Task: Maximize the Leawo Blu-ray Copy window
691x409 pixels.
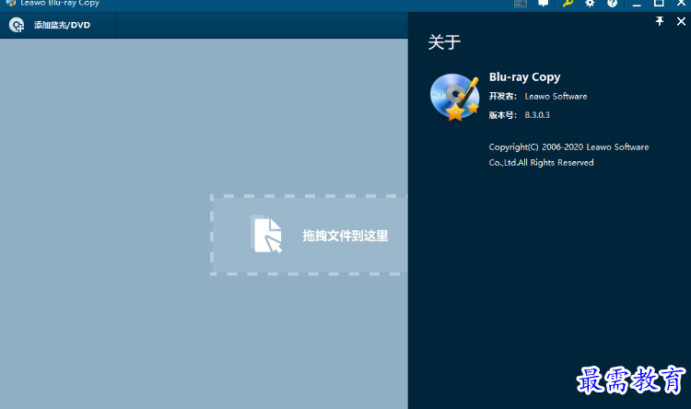Action: (659, 3)
